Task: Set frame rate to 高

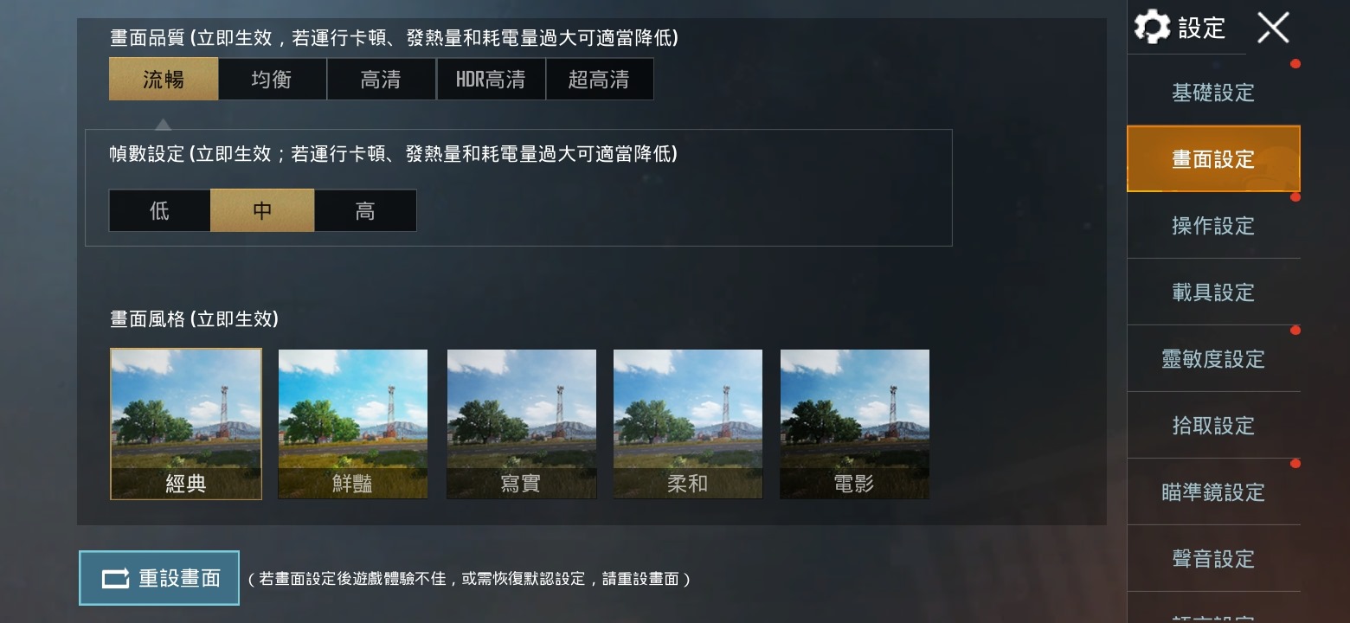Action: tap(365, 210)
